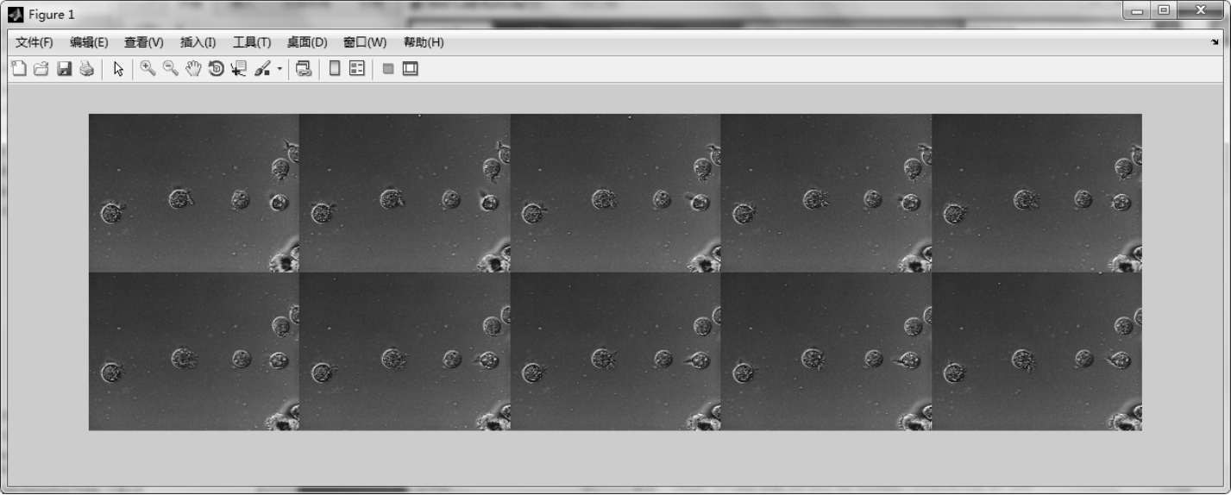Viewport: 1231px width, 495px height.
Task: Select the Zoom Out magnifier tool
Action: (171, 69)
